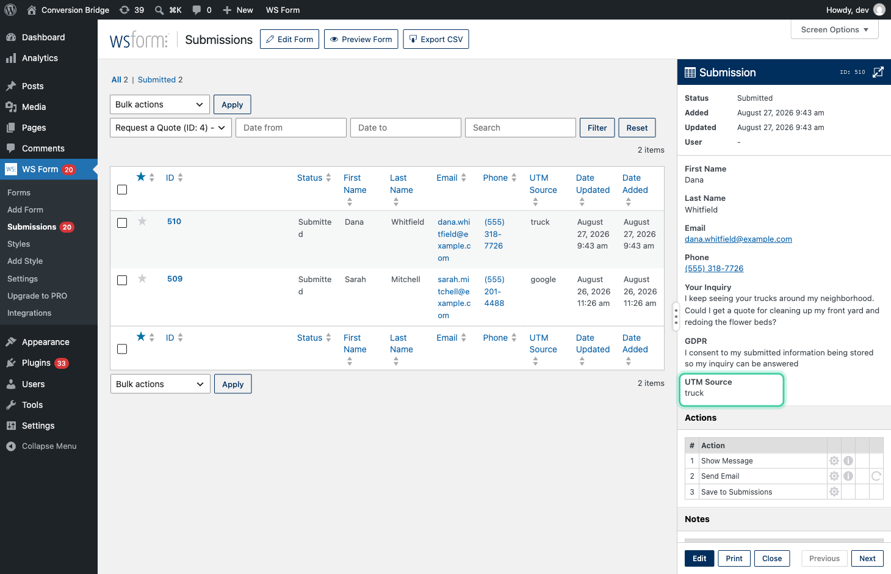891x574 pixels.
Task: Open Send Email action settings gear
Action: pyautogui.click(x=834, y=476)
